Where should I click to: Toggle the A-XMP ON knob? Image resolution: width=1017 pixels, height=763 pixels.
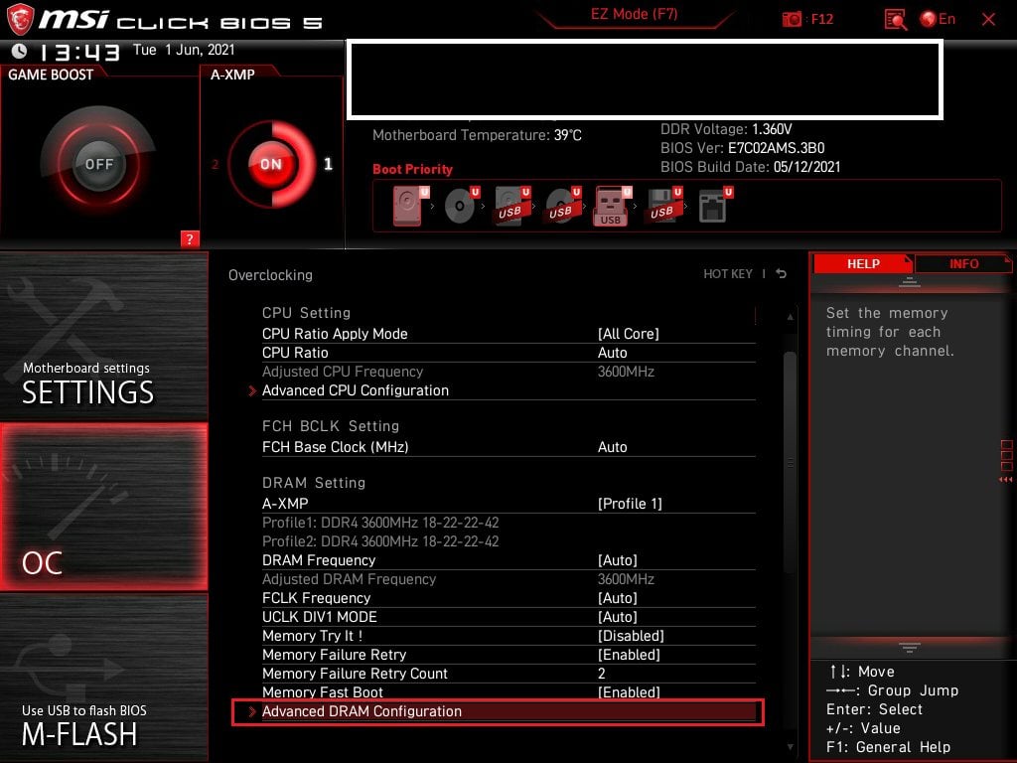tap(271, 164)
